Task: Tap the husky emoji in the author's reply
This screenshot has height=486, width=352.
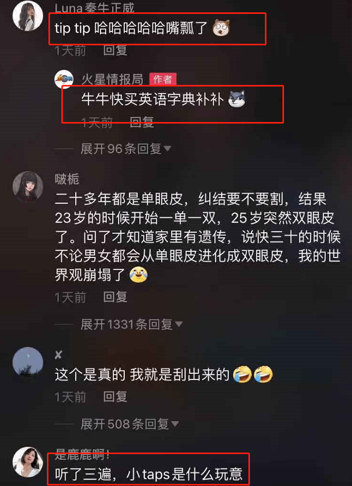Action: [237, 99]
